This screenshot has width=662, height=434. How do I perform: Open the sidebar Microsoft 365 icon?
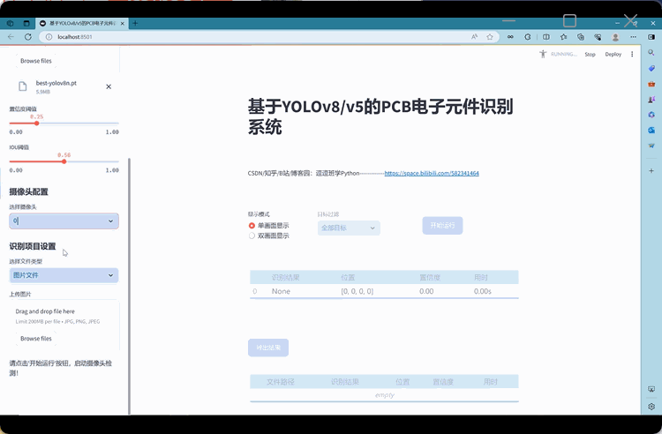pyautogui.click(x=651, y=115)
